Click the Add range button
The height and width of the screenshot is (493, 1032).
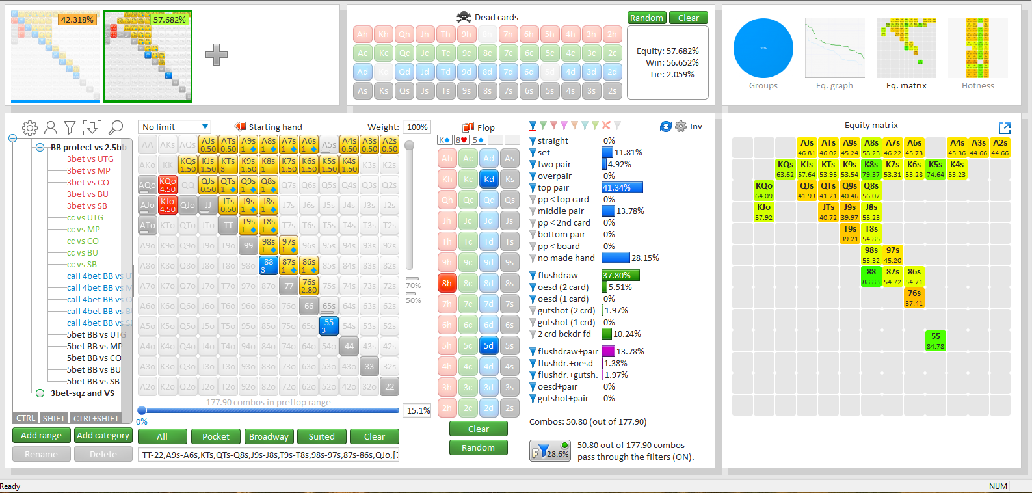41,436
